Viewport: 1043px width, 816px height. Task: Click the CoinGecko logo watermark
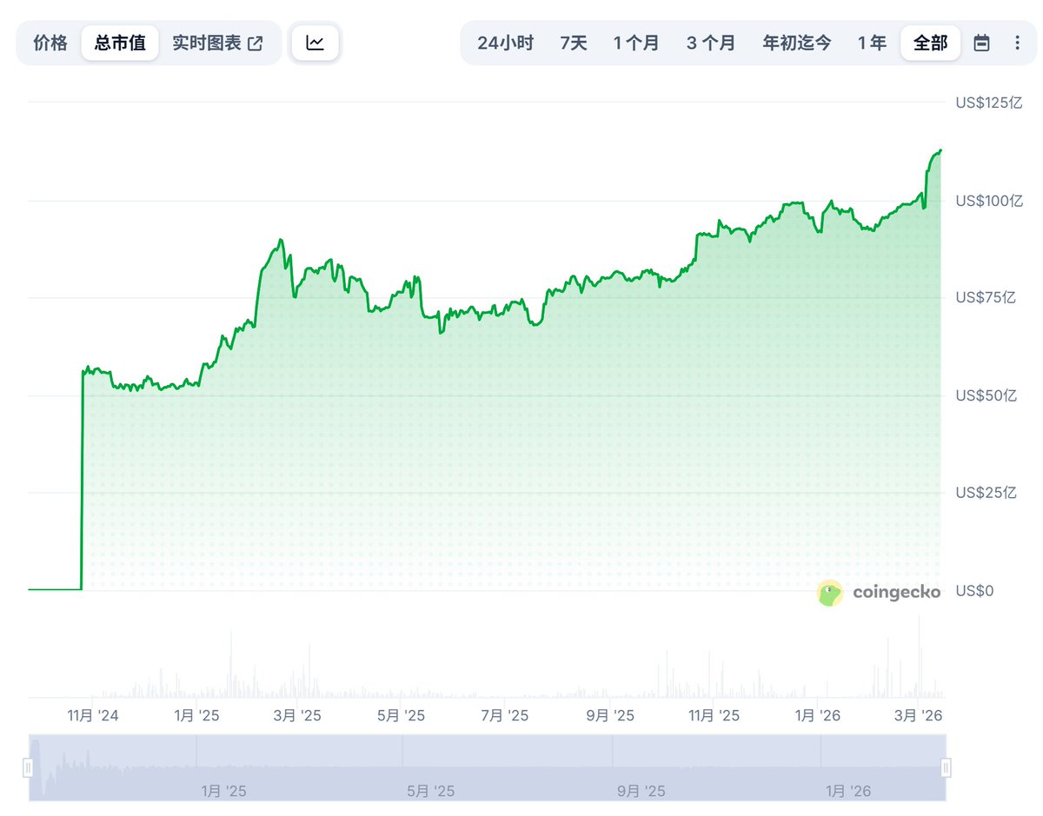[879, 593]
